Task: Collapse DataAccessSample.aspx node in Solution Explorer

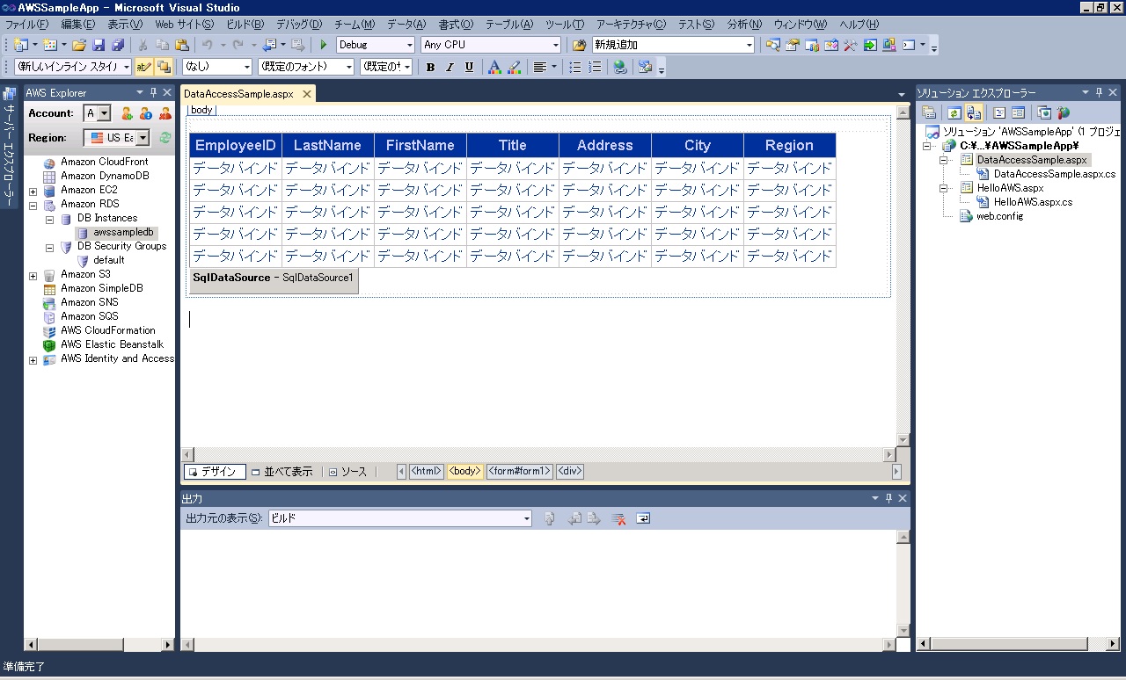Action: [x=942, y=161]
